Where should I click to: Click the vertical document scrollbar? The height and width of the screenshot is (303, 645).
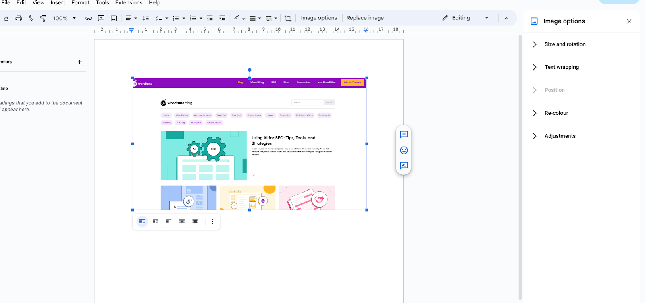[520, 167]
